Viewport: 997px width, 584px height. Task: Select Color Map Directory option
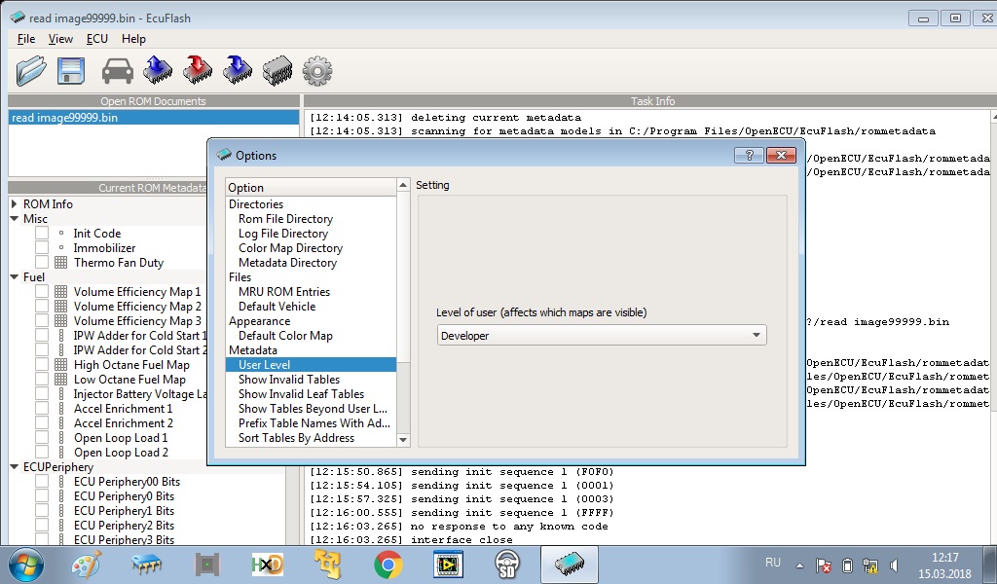tap(290, 248)
